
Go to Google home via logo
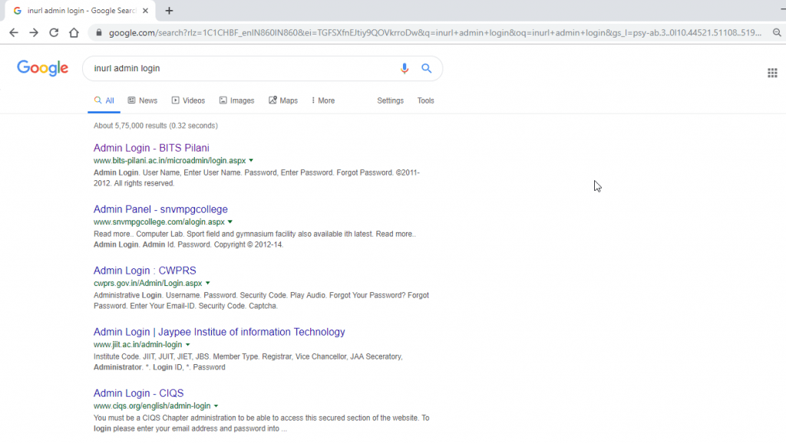click(x=43, y=68)
